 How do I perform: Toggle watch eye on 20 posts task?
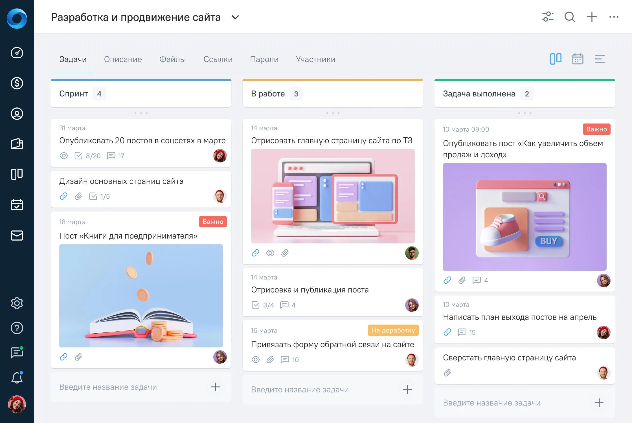pyautogui.click(x=64, y=156)
